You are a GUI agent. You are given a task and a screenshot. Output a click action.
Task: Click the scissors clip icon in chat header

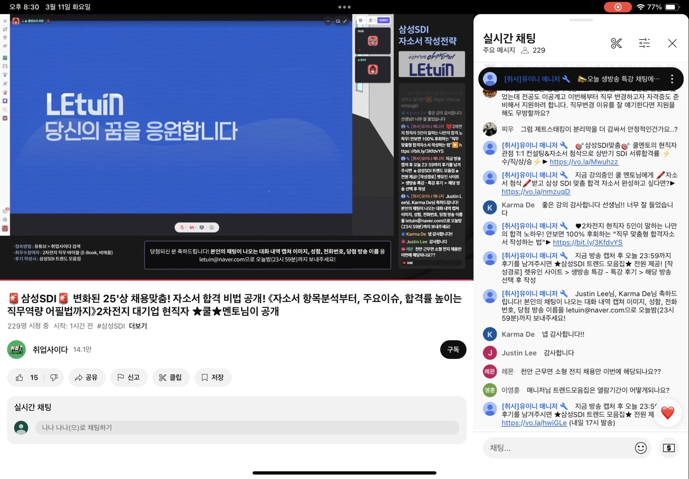click(x=616, y=44)
